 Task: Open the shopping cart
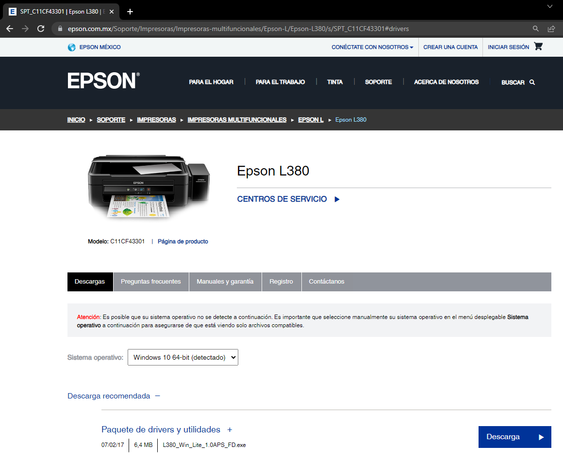click(x=538, y=46)
